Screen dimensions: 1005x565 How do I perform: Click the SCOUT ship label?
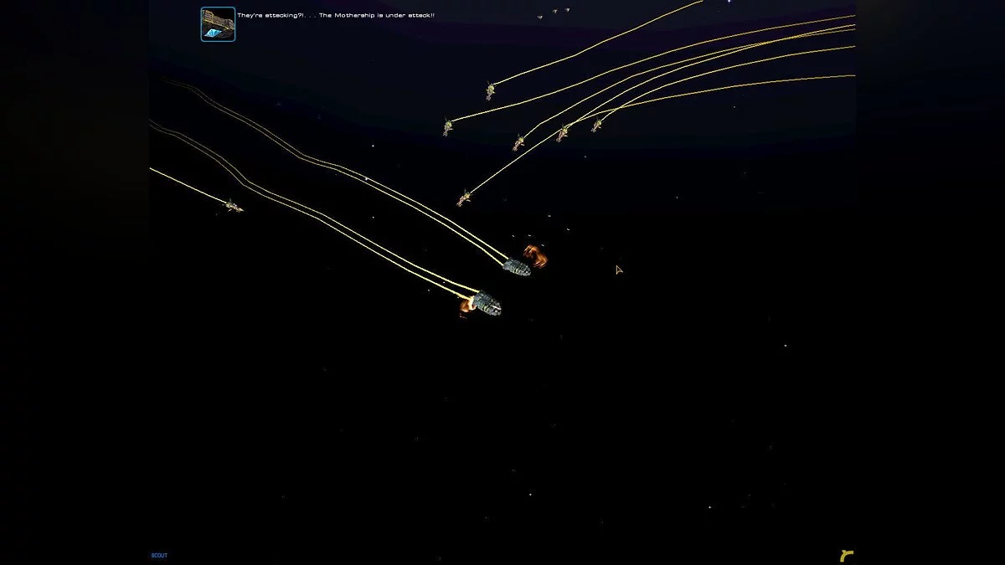pyautogui.click(x=159, y=556)
